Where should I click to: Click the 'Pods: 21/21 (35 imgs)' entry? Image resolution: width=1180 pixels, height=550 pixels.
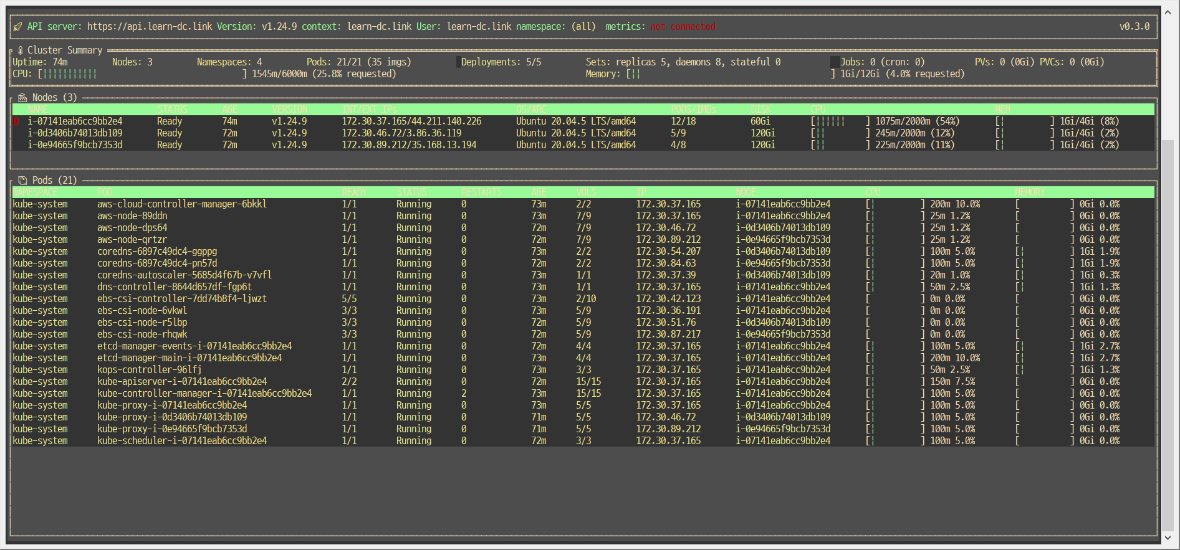[x=359, y=62]
